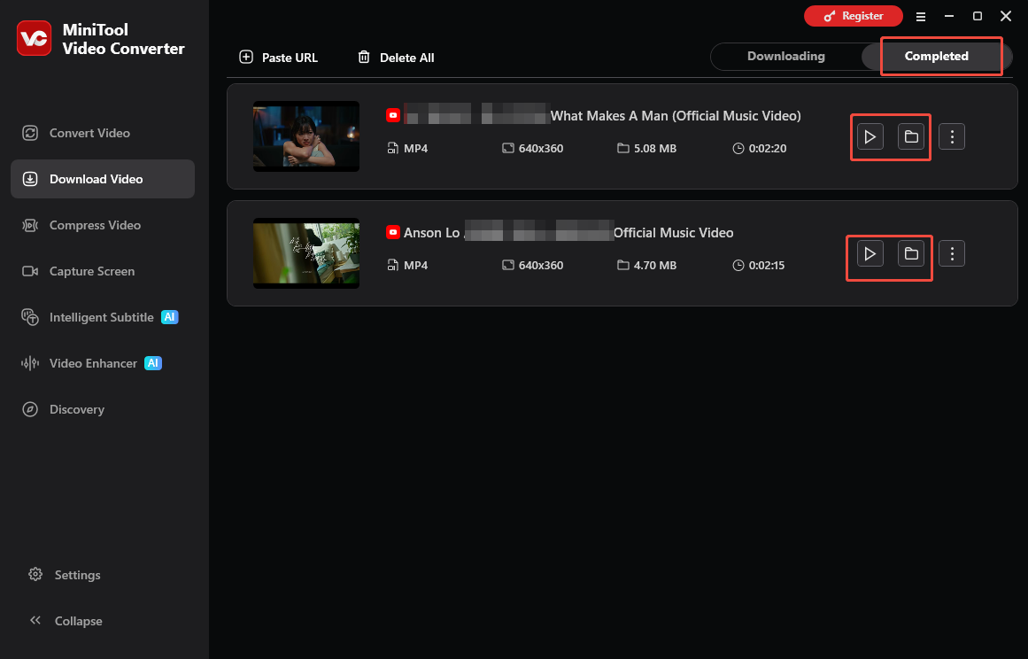Click 640x360 resolution of Anson Lo video
The image size is (1028, 659).
(541, 266)
